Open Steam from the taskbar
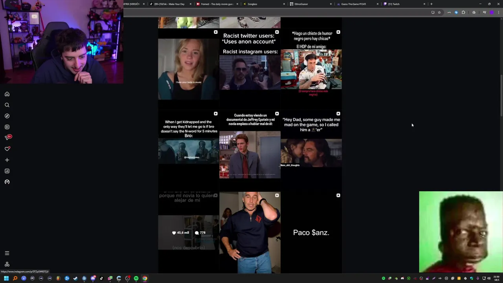Image resolution: width=503 pixels, height=283 pixels. point(75,278)
